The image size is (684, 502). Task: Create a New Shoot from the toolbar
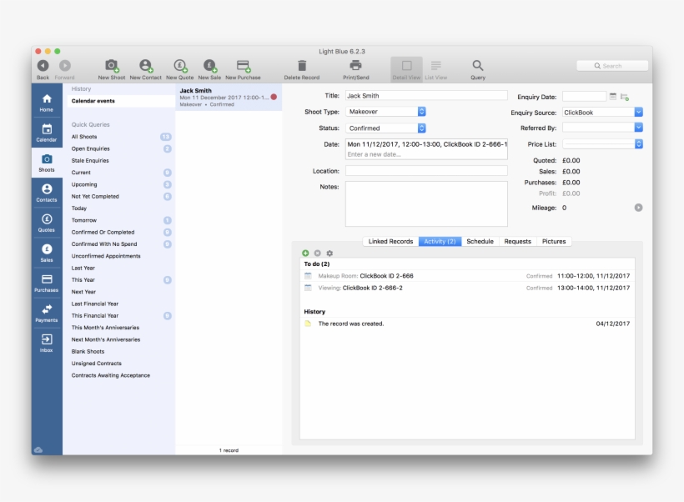(x=111, y=65)
